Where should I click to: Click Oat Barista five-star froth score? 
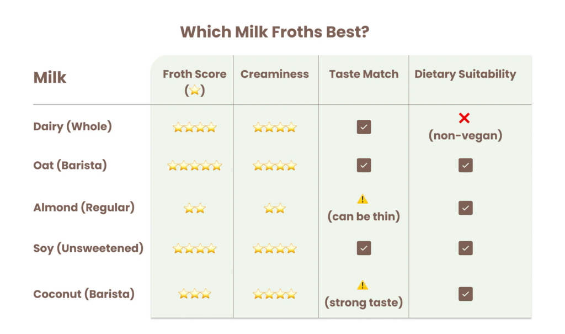coord(195,166)
